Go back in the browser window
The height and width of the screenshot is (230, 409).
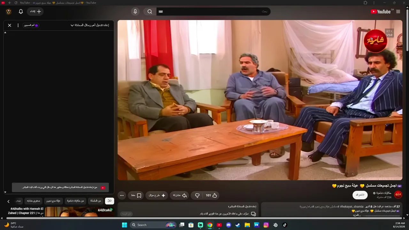[10, 3]
